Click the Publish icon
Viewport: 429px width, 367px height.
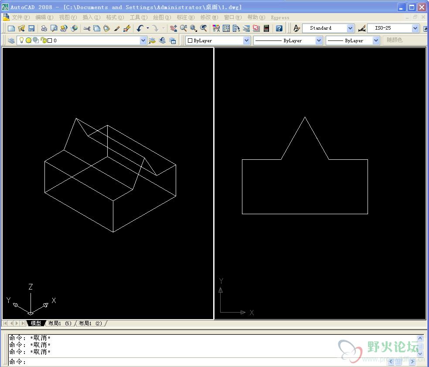click(x=64, y=28)
